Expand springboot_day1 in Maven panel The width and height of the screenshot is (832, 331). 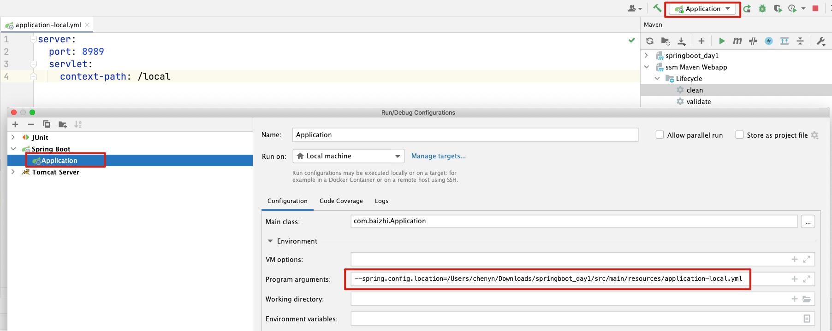(x=647, y=55)
